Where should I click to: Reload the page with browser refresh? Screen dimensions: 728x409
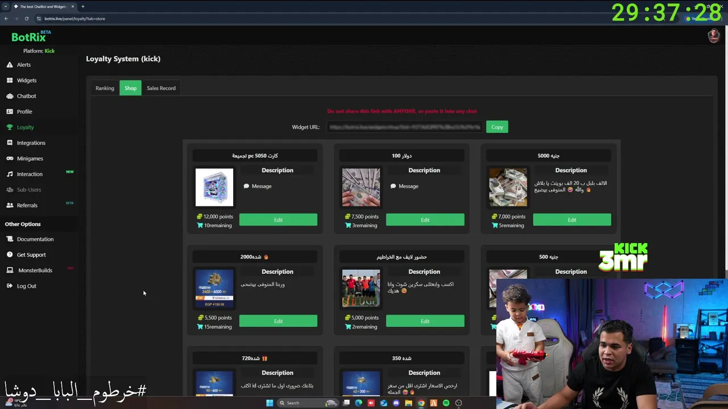(26, 19)
